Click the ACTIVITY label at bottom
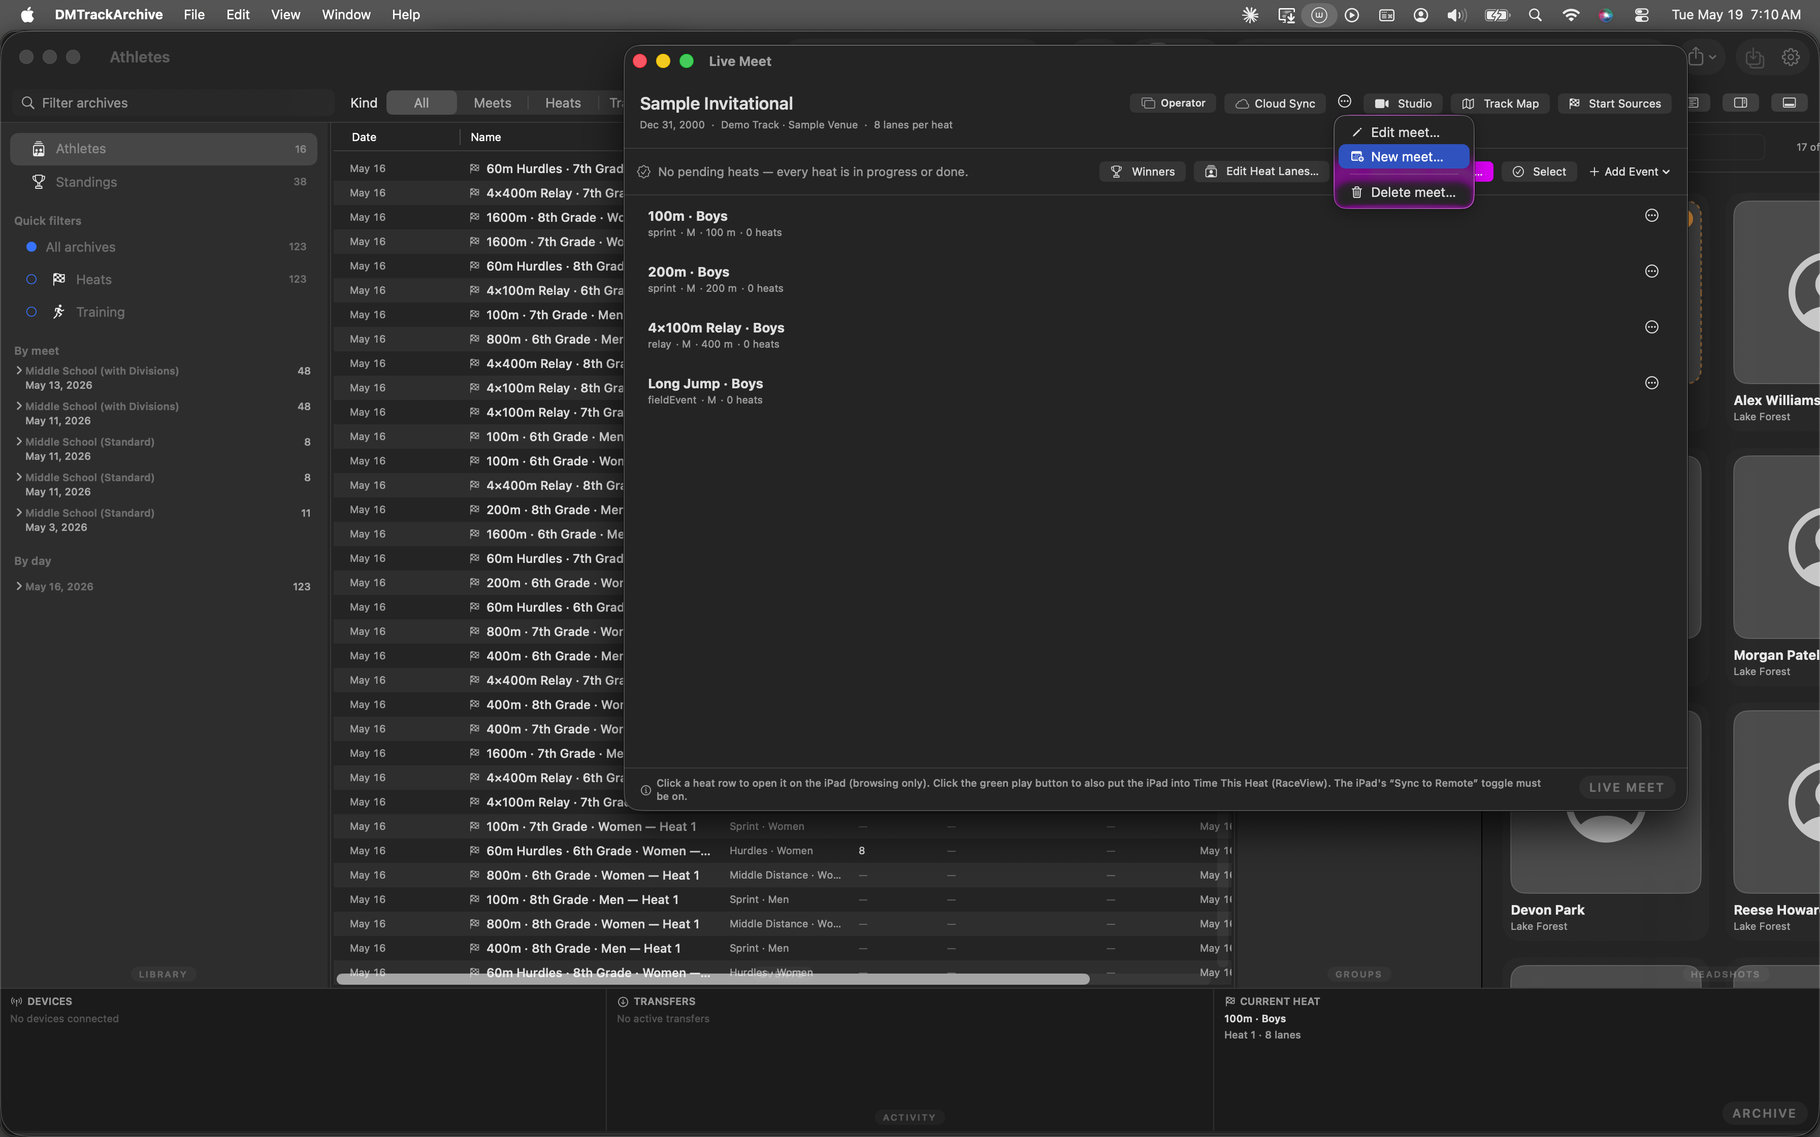Image resolution: width=1820 pixels, height=1137 pixels. 909,1117
